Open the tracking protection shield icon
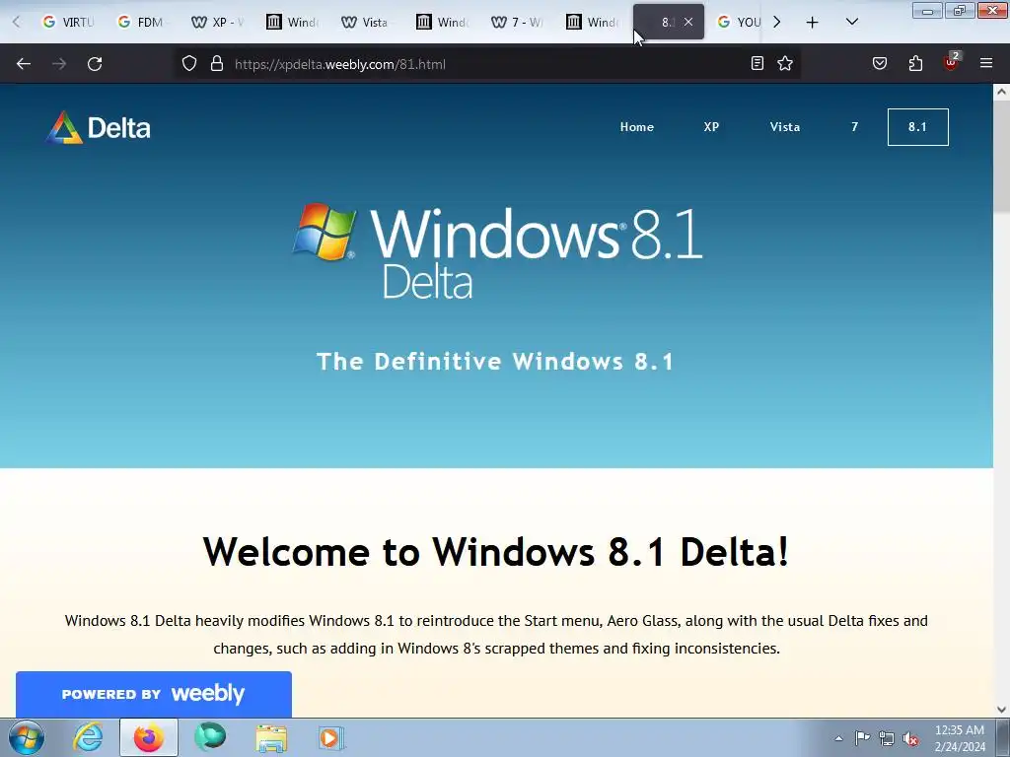Viewport: 1010px width, 757px height. 188,64
